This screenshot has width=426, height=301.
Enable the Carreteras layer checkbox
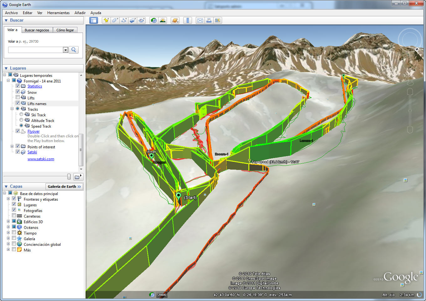14,215
